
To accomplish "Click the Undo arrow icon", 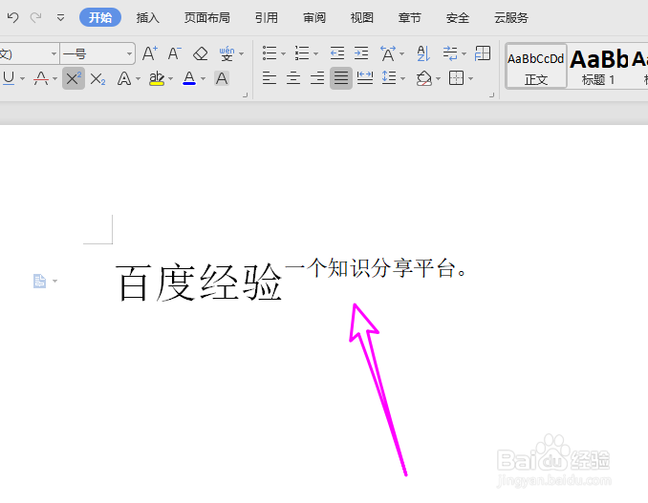I will point(12,18).
